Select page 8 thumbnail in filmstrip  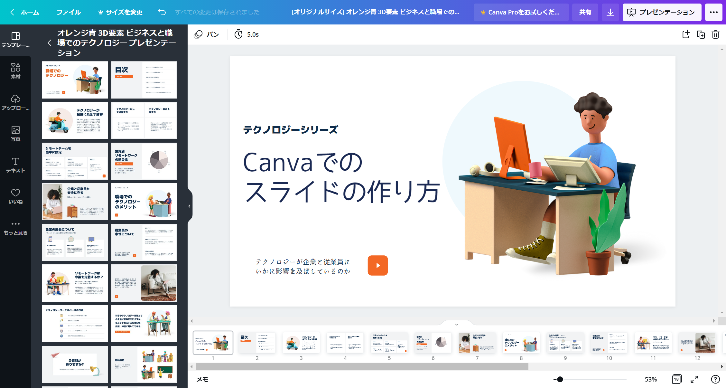521,343
